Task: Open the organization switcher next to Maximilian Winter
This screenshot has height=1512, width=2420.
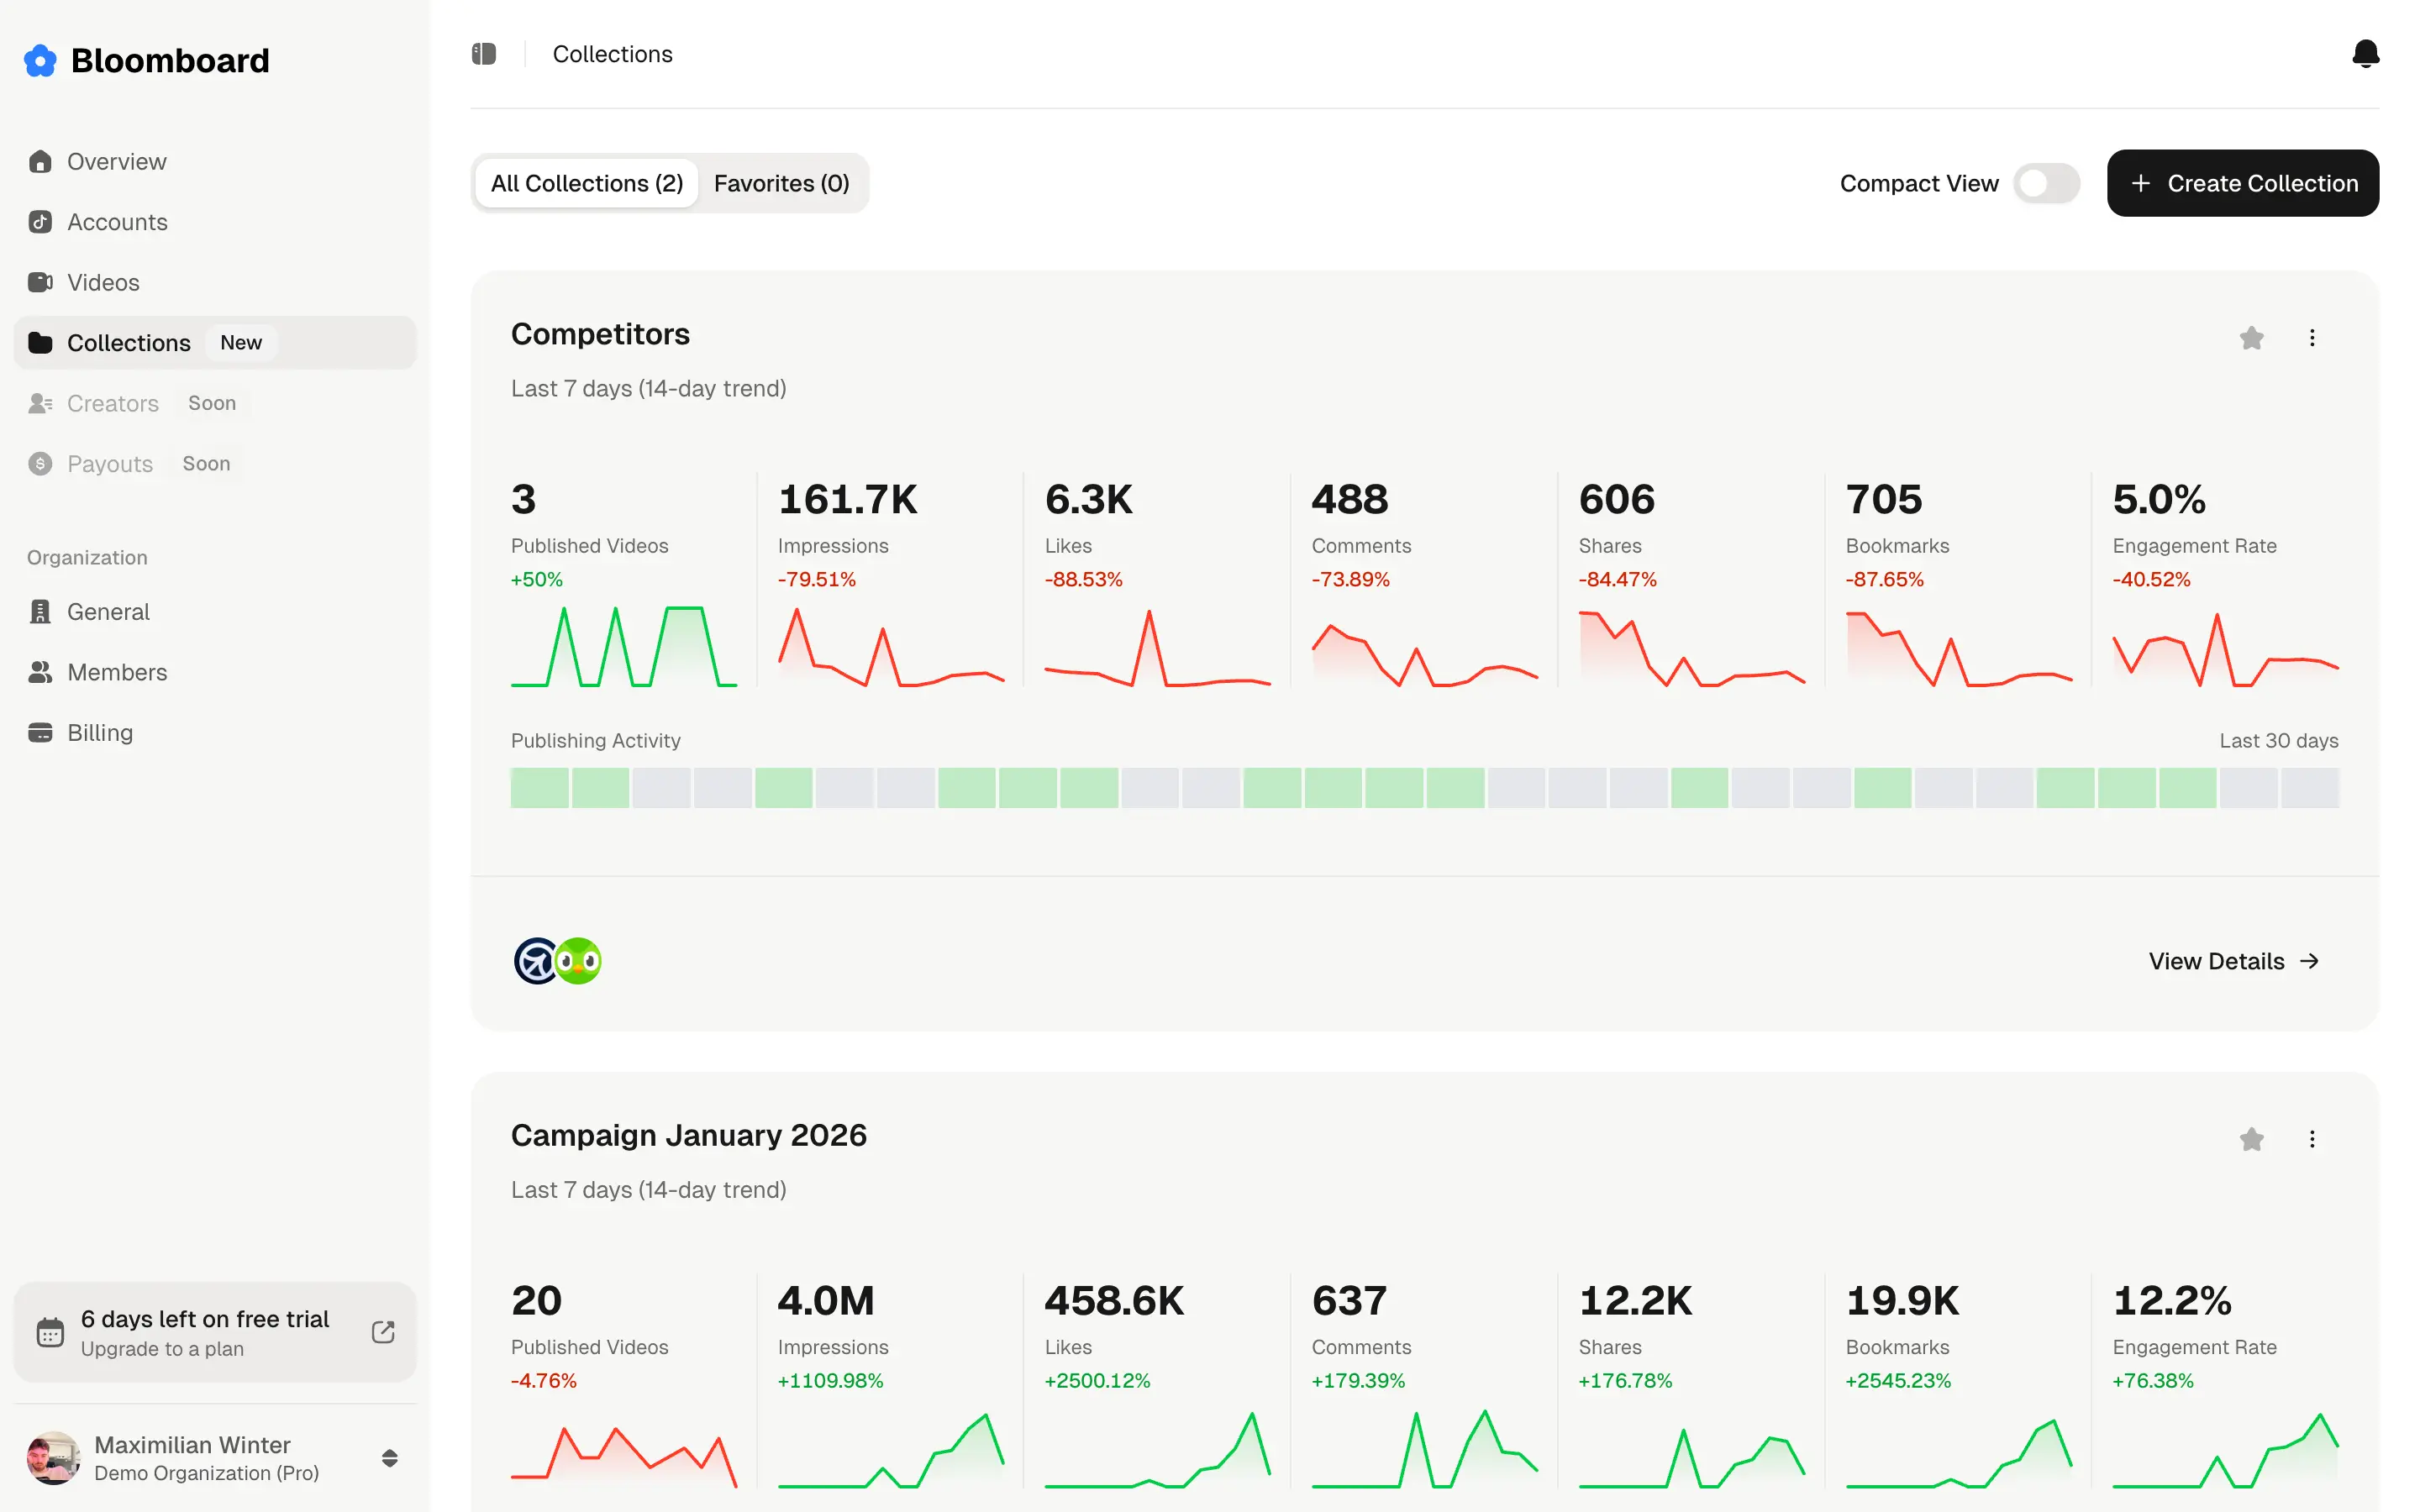Action: coord(389,1457)
